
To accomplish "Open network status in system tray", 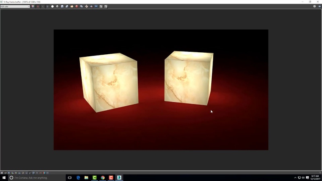I will [299, 178].
